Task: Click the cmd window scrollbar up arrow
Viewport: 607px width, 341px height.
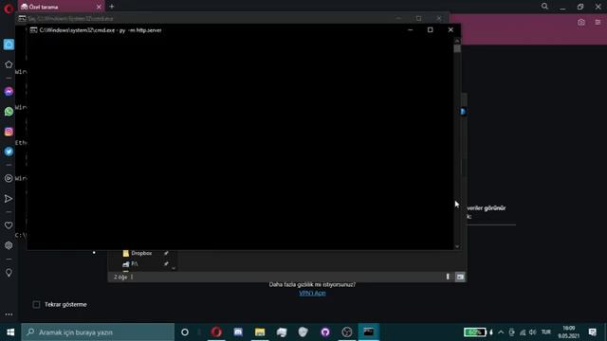Action: pyautogui.click(x=457, y=41)
